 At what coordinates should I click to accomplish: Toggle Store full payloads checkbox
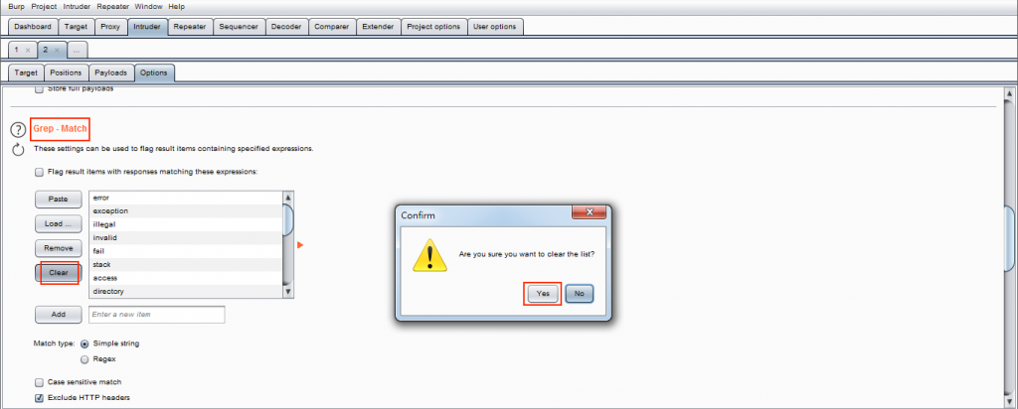pyautogui.click(x=39, y=88)
